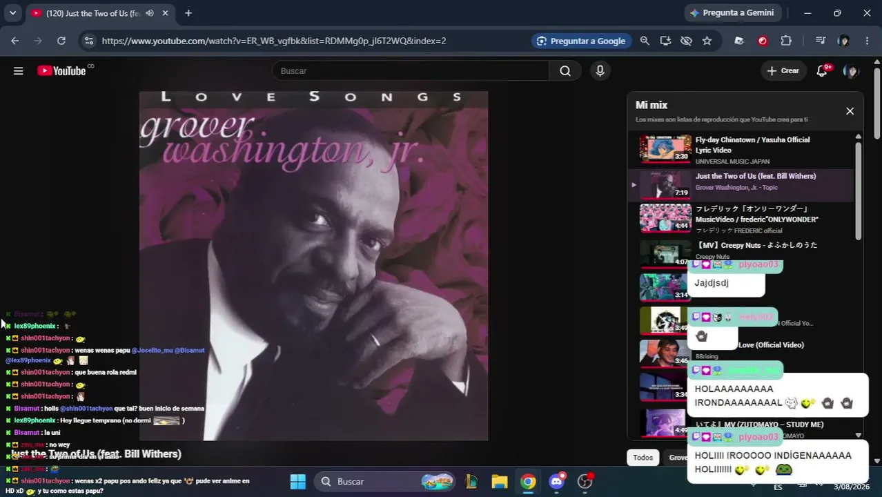The width and height of the screenshot is (882, 497).
Task: Open the red circular extension icon
Action: pyautogui.click(x=763, y=41)
